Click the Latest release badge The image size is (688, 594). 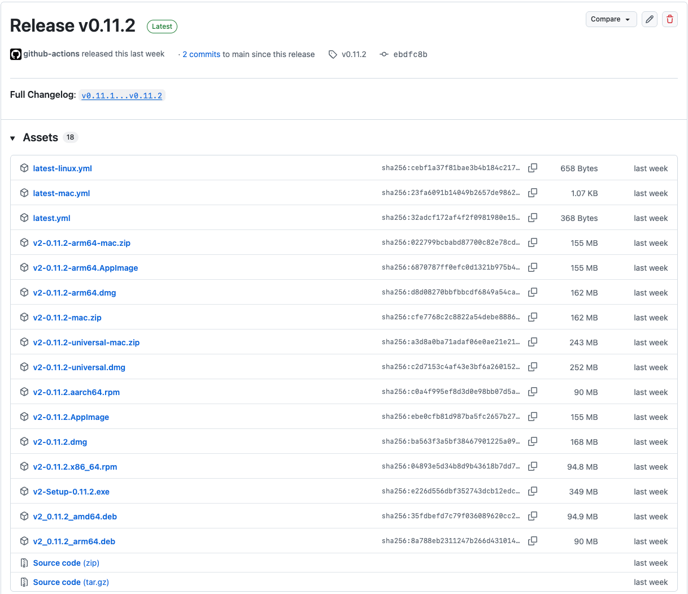click(162, 26)
